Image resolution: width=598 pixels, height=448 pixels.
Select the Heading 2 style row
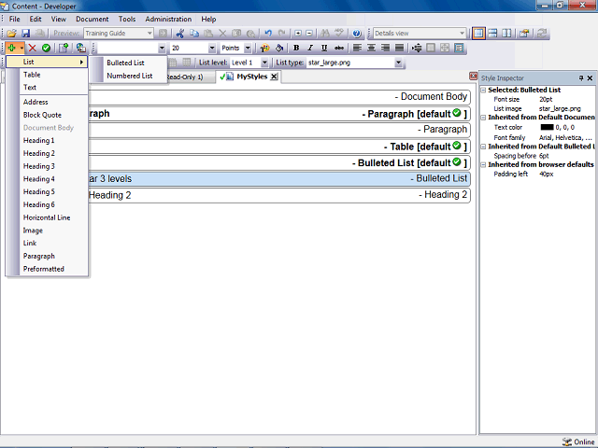[279, 195]
